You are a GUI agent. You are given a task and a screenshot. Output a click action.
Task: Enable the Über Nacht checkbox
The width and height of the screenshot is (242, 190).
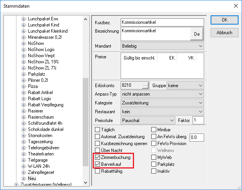click(x=97, y=150)
